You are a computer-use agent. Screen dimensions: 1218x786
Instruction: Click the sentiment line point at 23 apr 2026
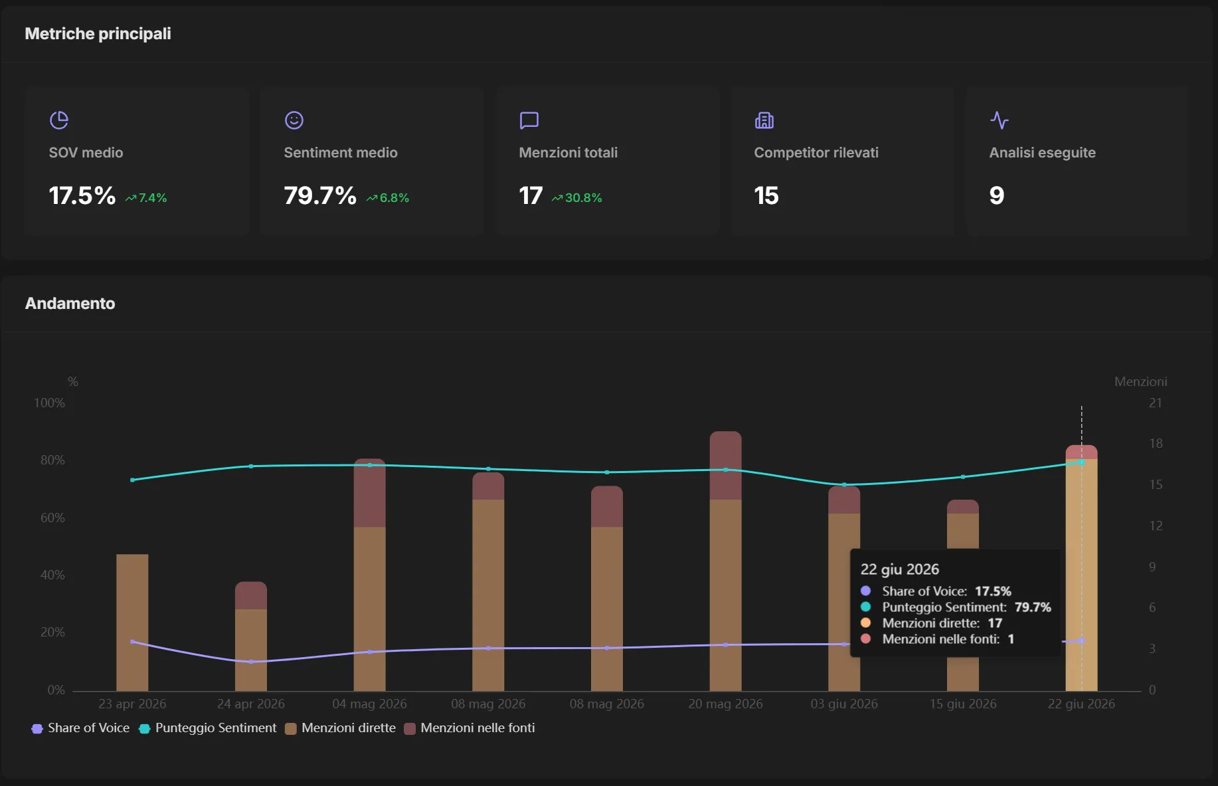tap(132, 480)
